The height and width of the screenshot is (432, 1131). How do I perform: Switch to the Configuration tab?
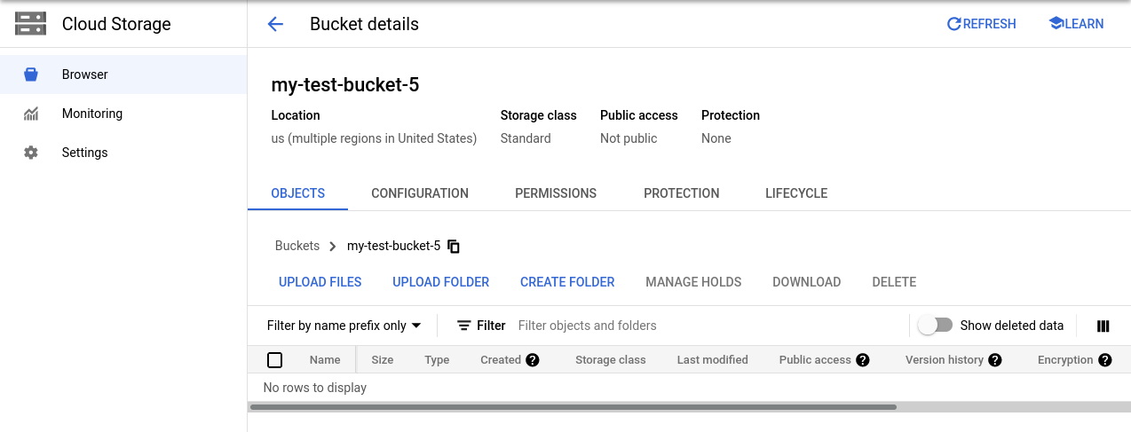tap(420, 192)
